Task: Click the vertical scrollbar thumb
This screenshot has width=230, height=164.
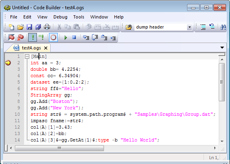Action: [222, 82]
